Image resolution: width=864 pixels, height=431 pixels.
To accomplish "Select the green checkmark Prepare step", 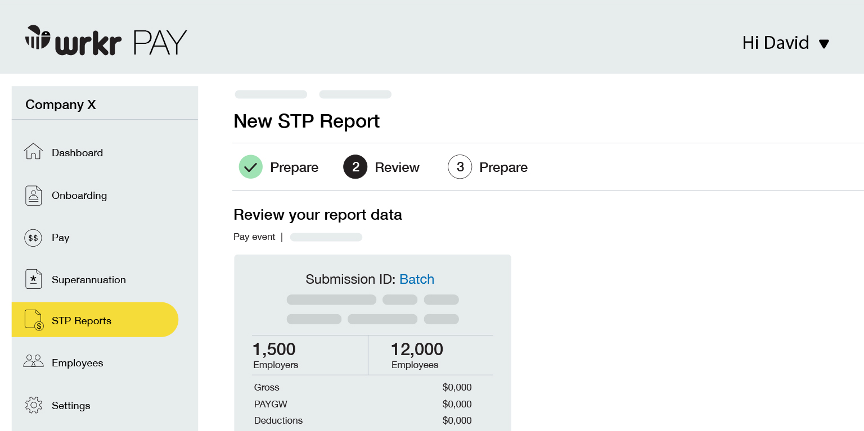I will click(x=250, y=167).
